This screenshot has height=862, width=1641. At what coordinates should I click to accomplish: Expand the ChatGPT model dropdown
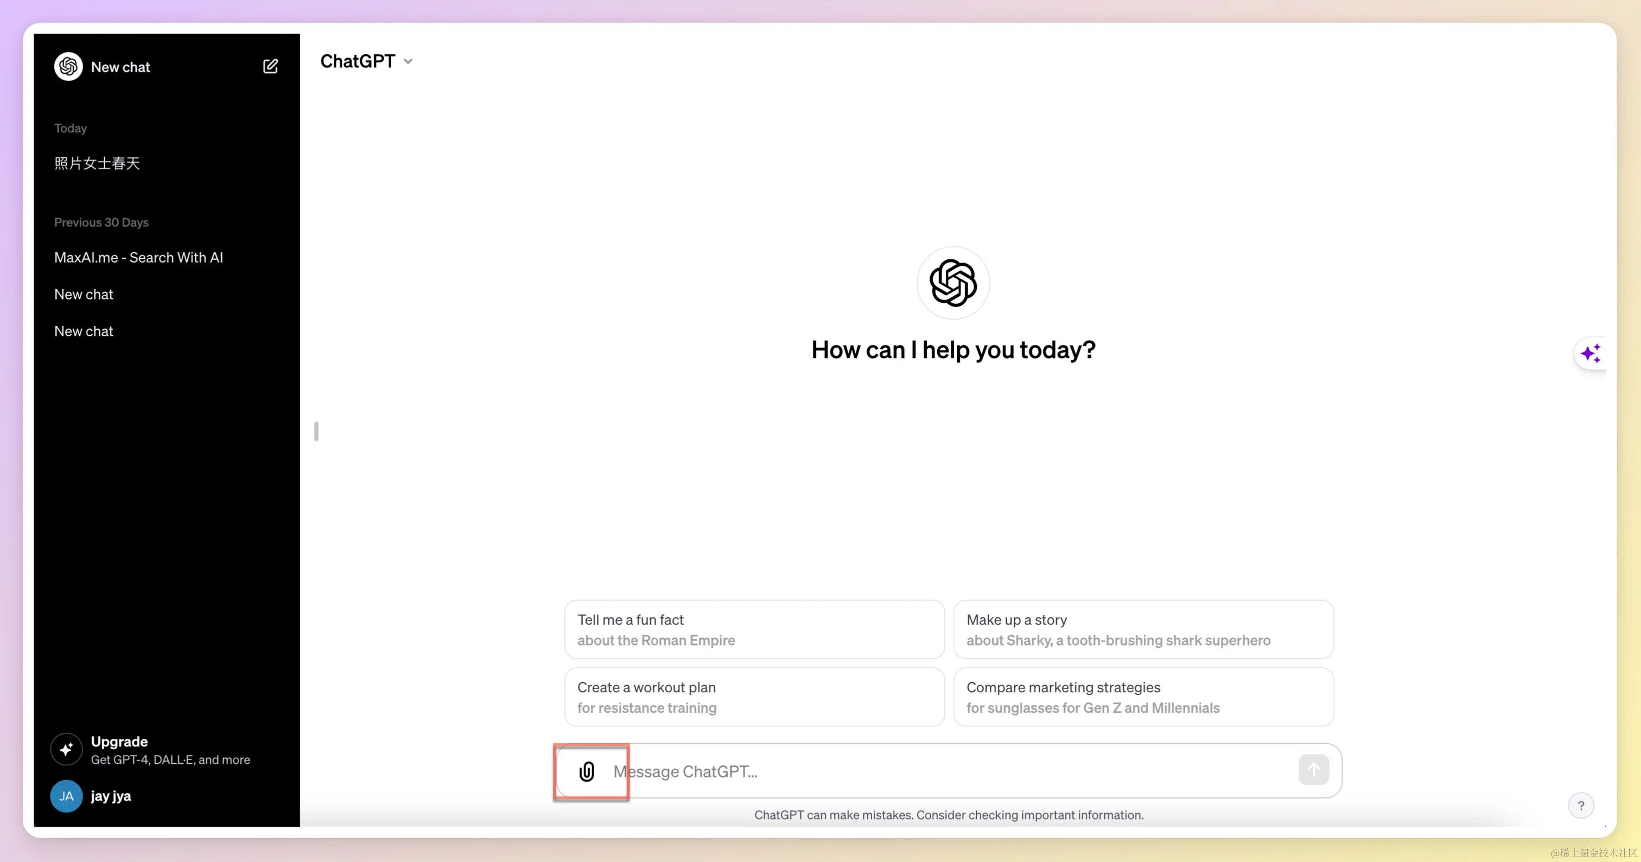coord(367,61)
